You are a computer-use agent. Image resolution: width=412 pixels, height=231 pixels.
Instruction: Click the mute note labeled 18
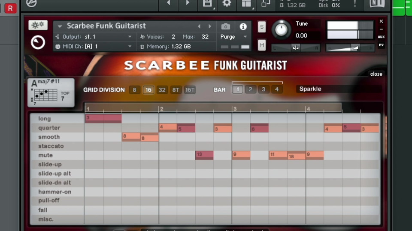pyautogui.click(x=297, y=156)
